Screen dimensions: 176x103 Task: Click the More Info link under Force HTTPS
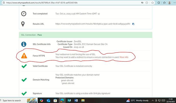(124, 57)
